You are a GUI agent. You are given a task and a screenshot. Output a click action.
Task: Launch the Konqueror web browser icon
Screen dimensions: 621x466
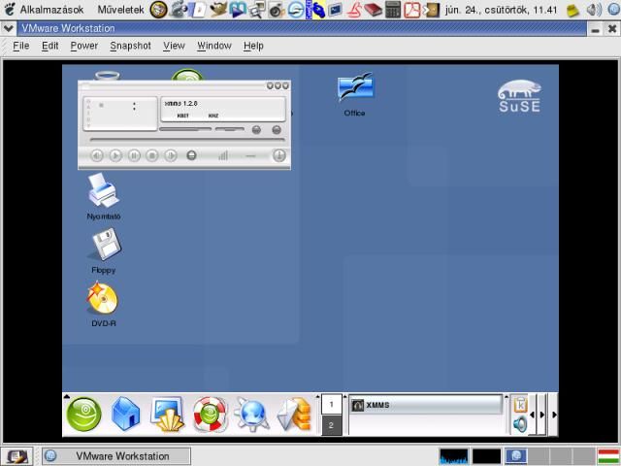point(252,415)
